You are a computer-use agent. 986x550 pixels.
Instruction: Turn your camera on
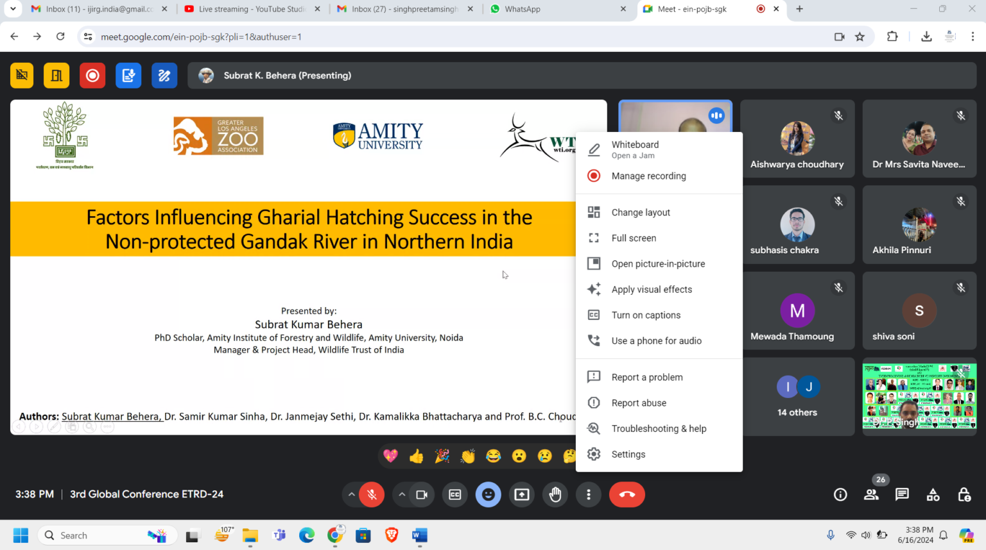click(x=422, y=494)
